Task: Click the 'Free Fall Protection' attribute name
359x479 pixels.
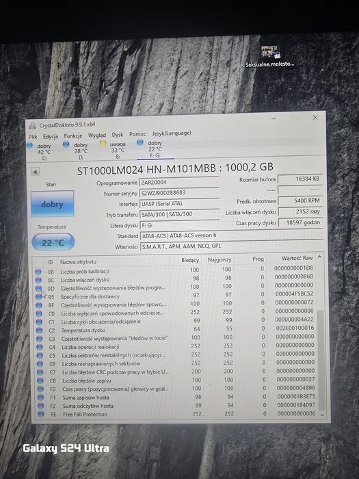Action: pos(85,415)
